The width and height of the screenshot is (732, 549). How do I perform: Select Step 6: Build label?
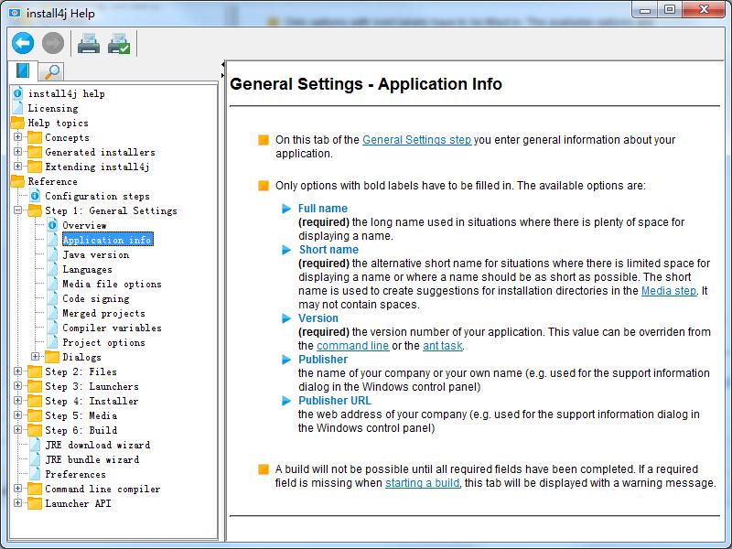coord(81,430)
